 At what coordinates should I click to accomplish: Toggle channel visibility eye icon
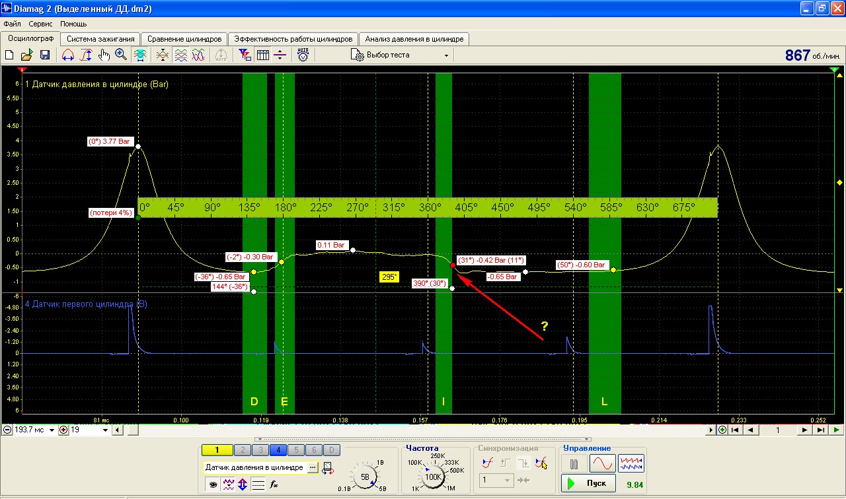213,484
